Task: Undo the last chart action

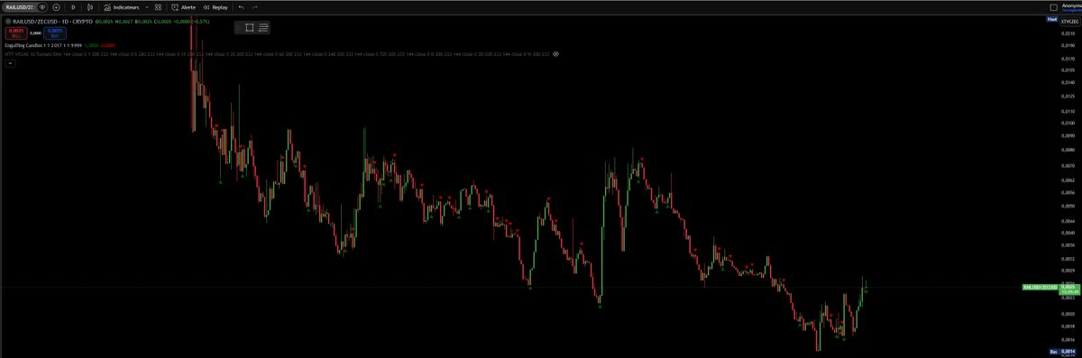Action: [241, 6]
